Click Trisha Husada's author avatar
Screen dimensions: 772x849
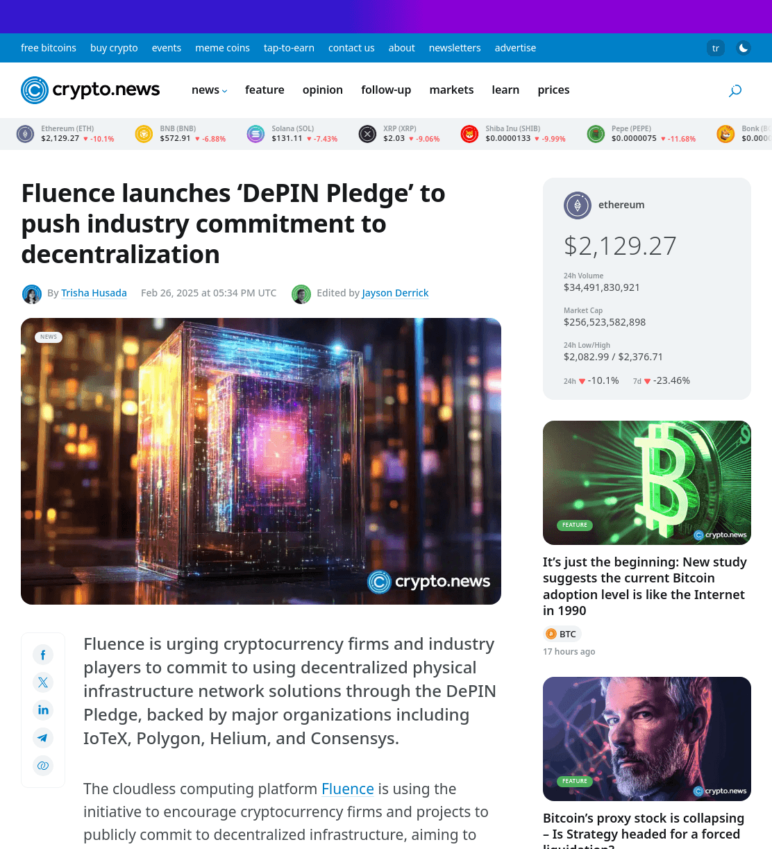click(32, 294)
